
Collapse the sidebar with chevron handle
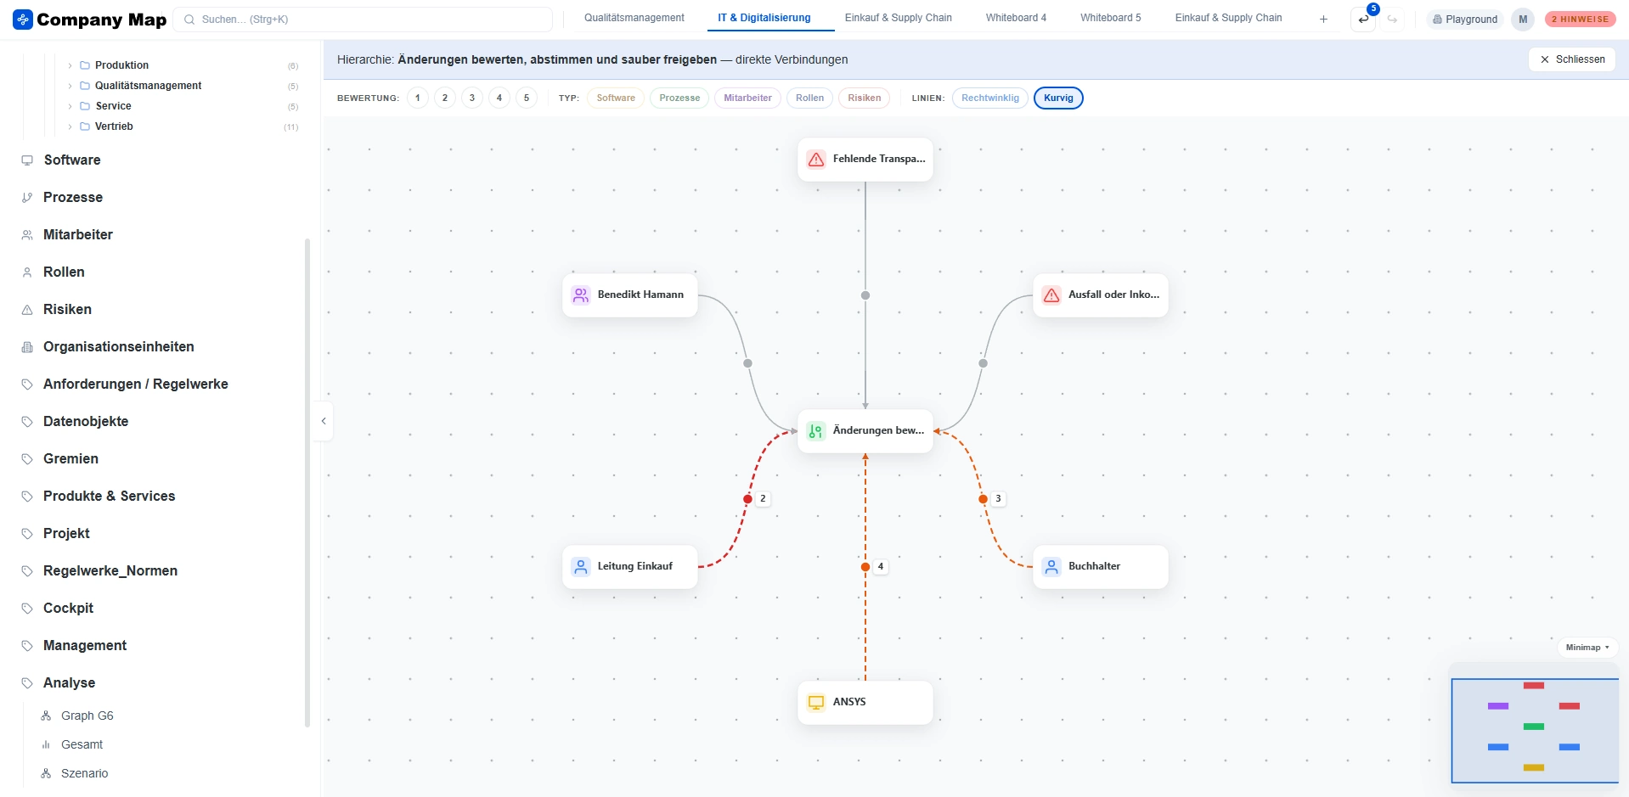coord(324,421)
